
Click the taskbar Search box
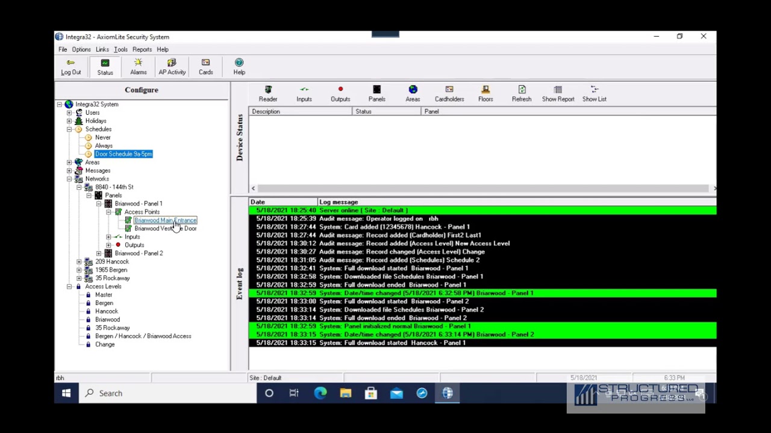pyautogui.click(x=167, y=393)
